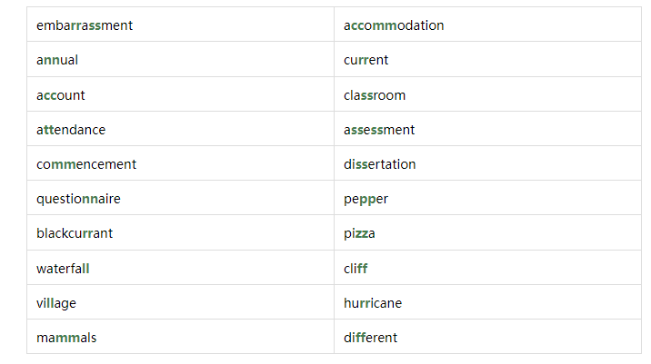
Task: Click the word mammals
Action: 66,338
